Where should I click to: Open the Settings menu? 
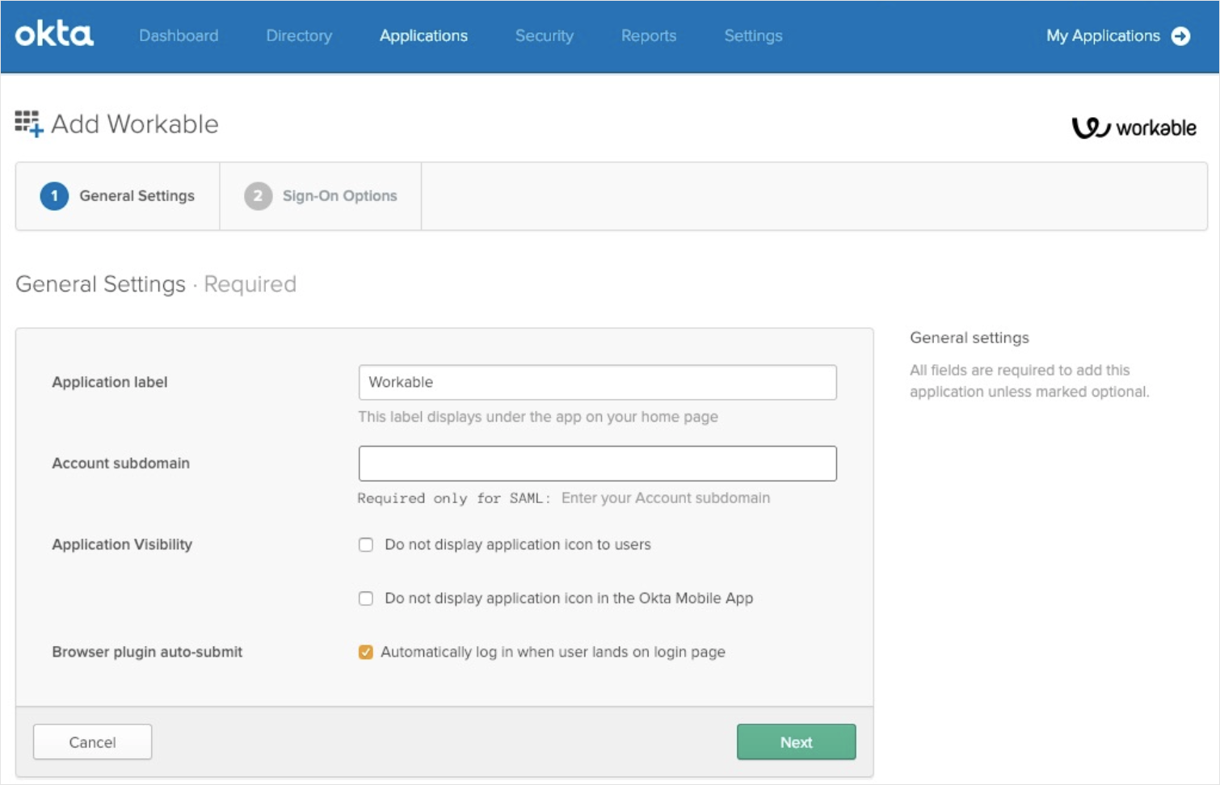tap(753, 36)
